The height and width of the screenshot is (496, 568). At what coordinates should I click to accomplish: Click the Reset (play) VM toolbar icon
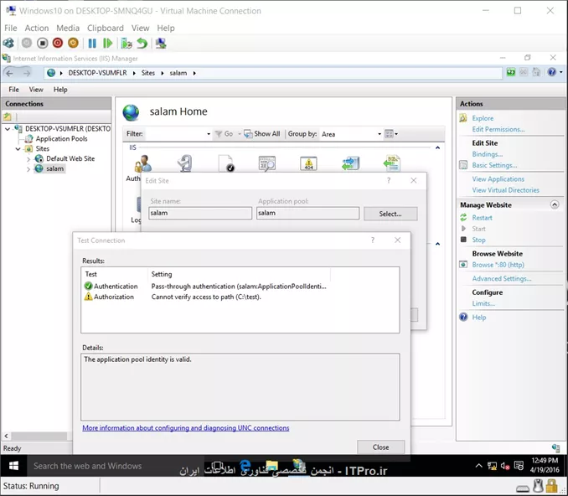(107, 44)
